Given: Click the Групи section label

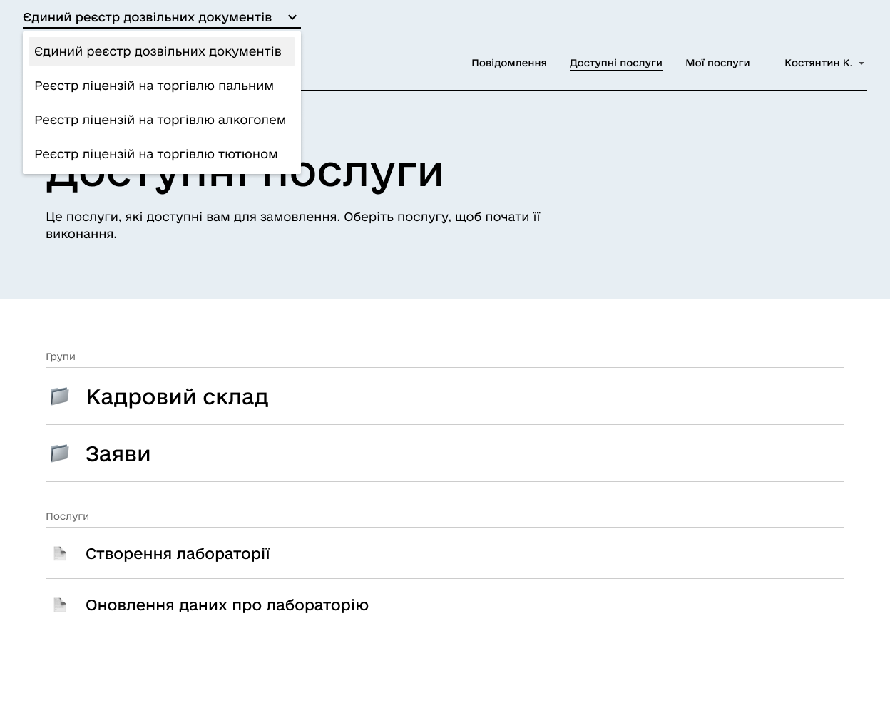Looking at the screenshot, I should [x=61, y=356].
